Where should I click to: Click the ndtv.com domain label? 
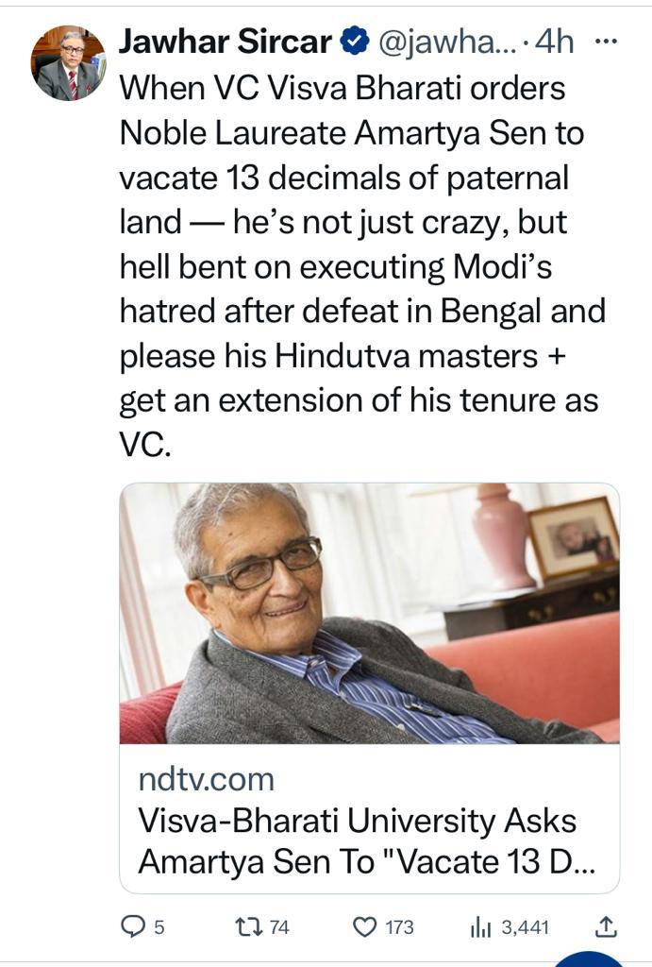click(x=206, y=779)
